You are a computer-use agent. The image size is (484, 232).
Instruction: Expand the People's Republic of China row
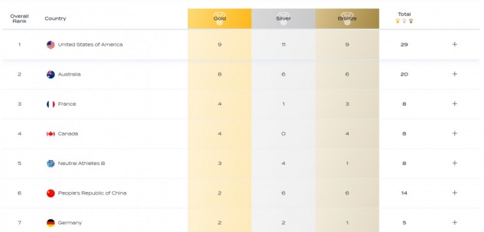point(454,193)
